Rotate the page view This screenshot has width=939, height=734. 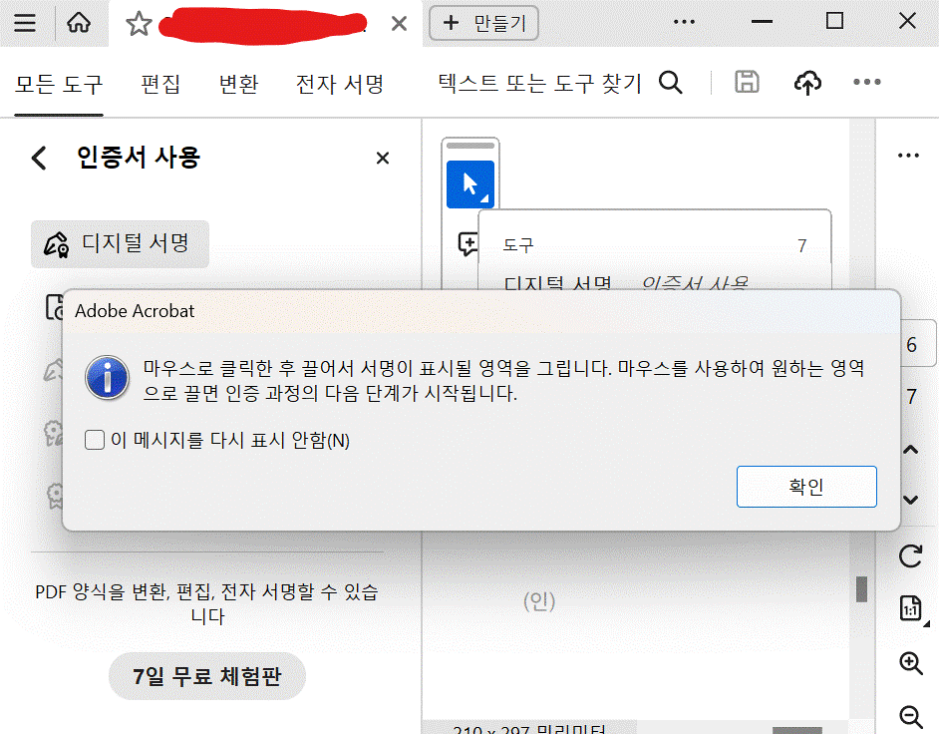click(x=910, y=556)
